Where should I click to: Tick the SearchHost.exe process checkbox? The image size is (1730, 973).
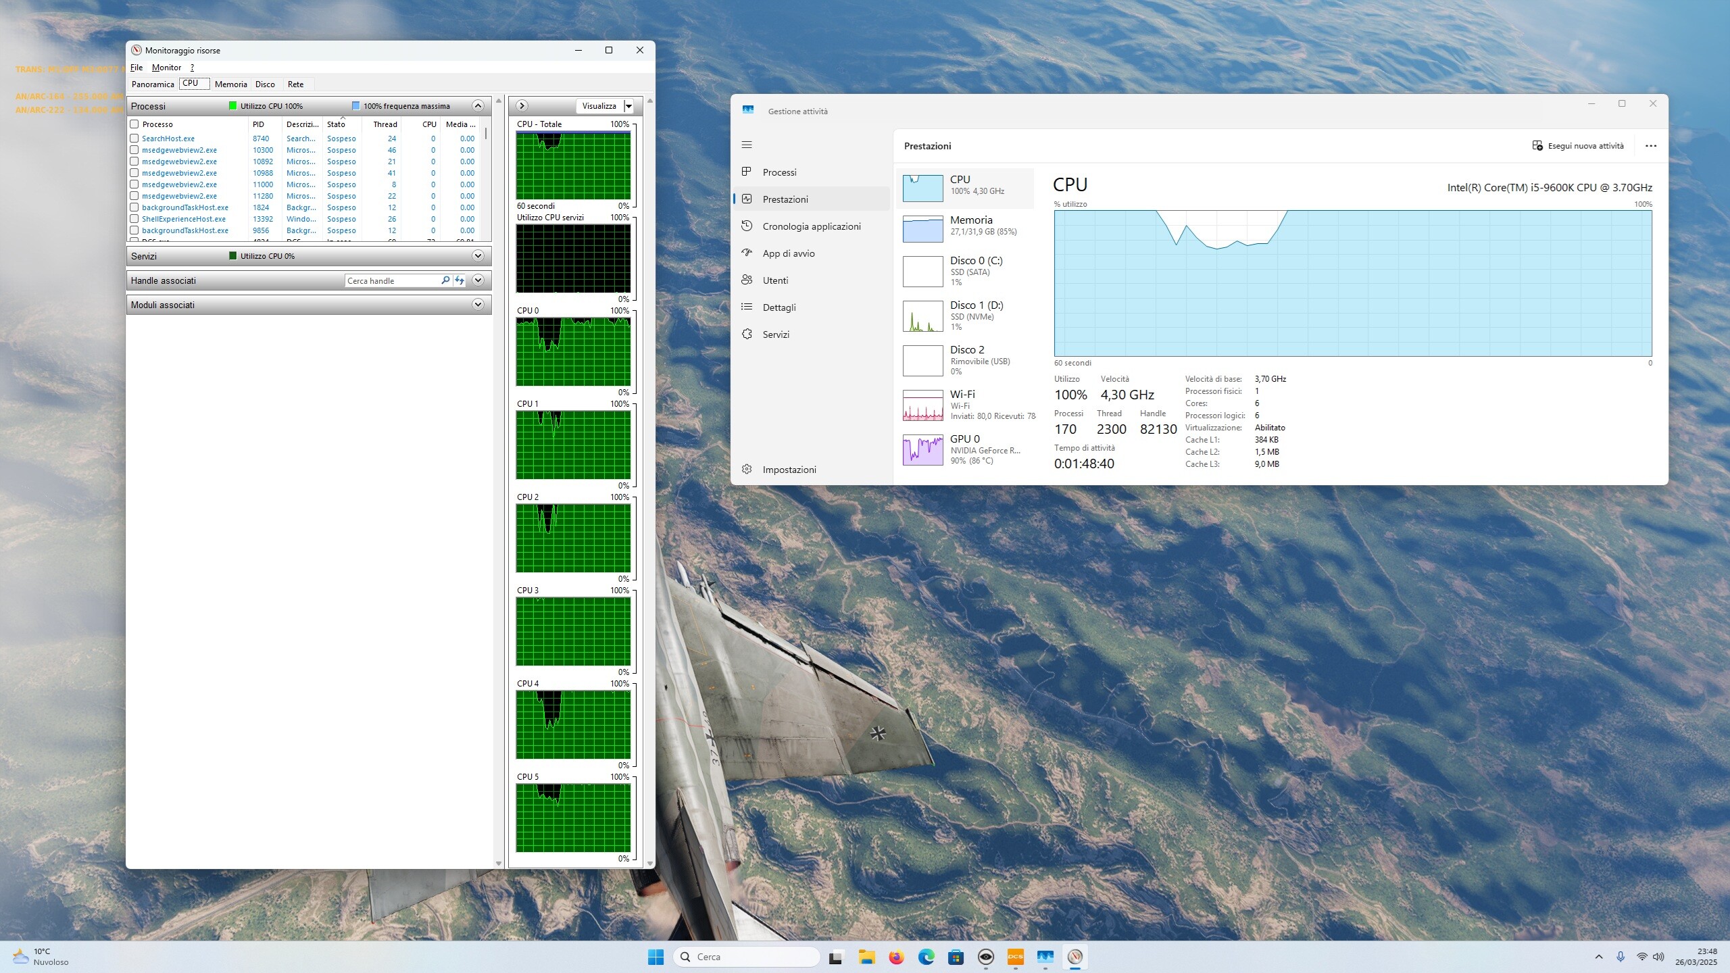coord(134,139)
